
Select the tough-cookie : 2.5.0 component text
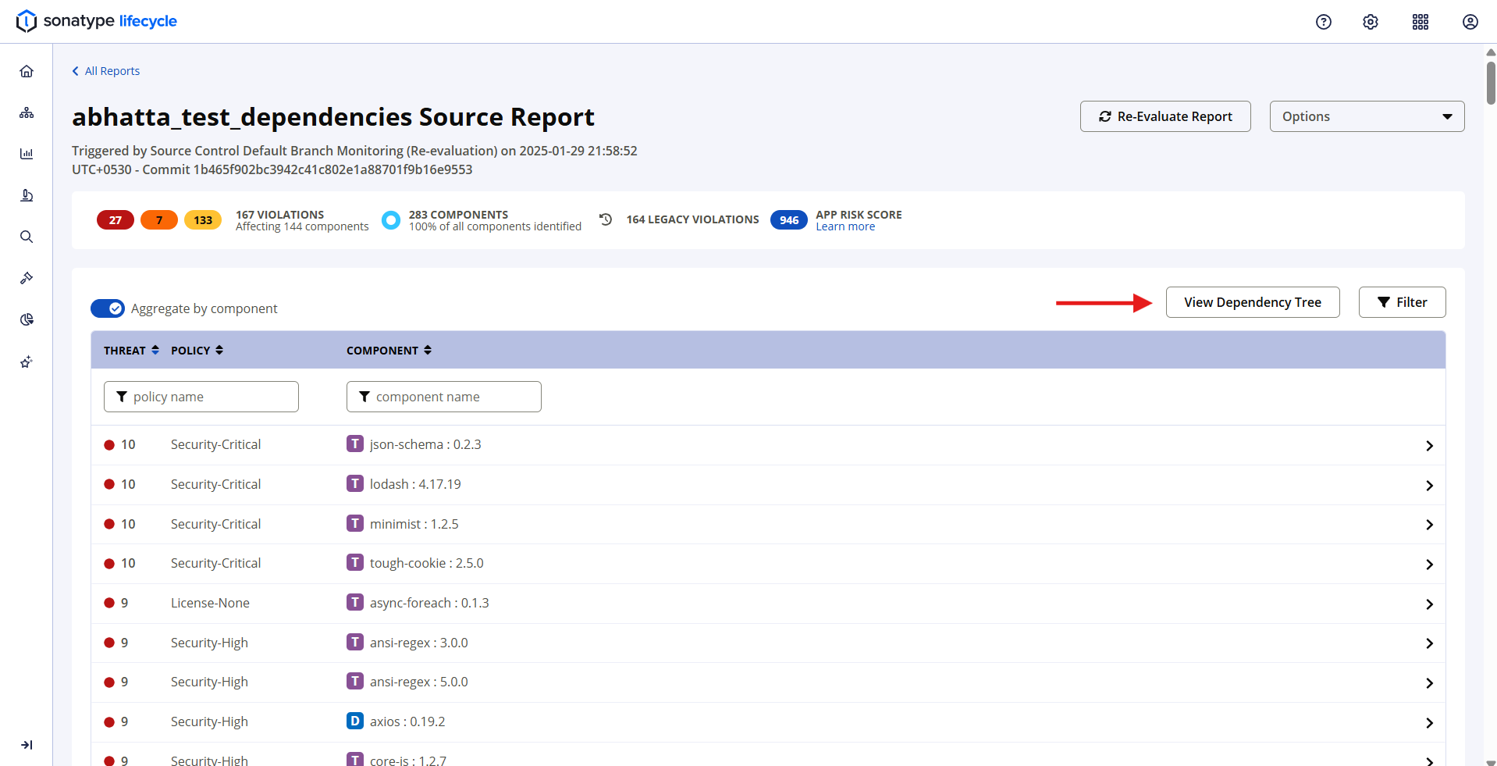coord(427,563)
